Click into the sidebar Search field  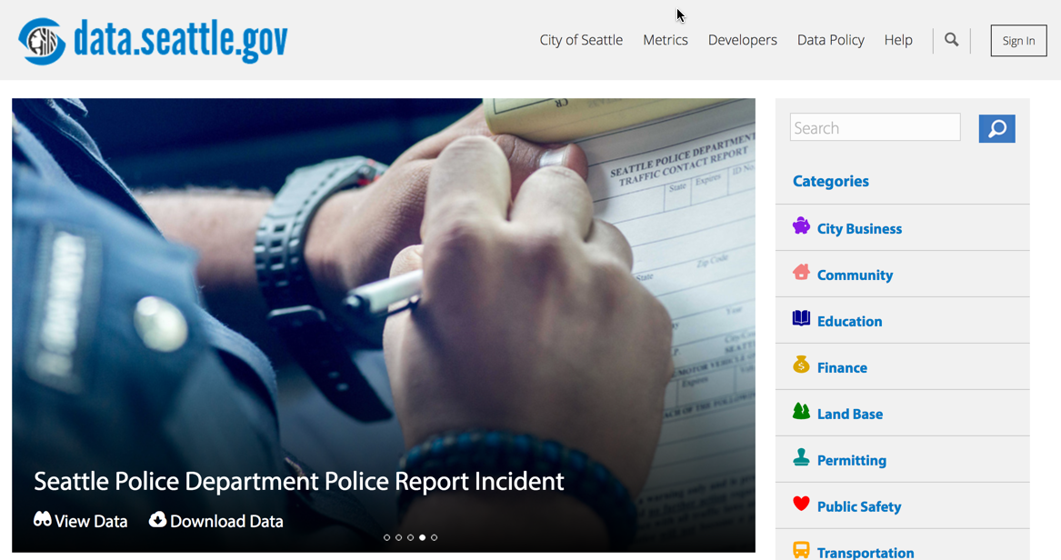[875, 128]
